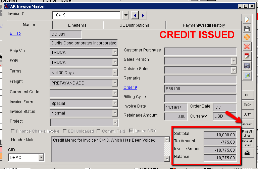Image resolution: width=258 pixels, height=169 pixels.
Task: Click the AR2AP button
Action: coord(247,124)
